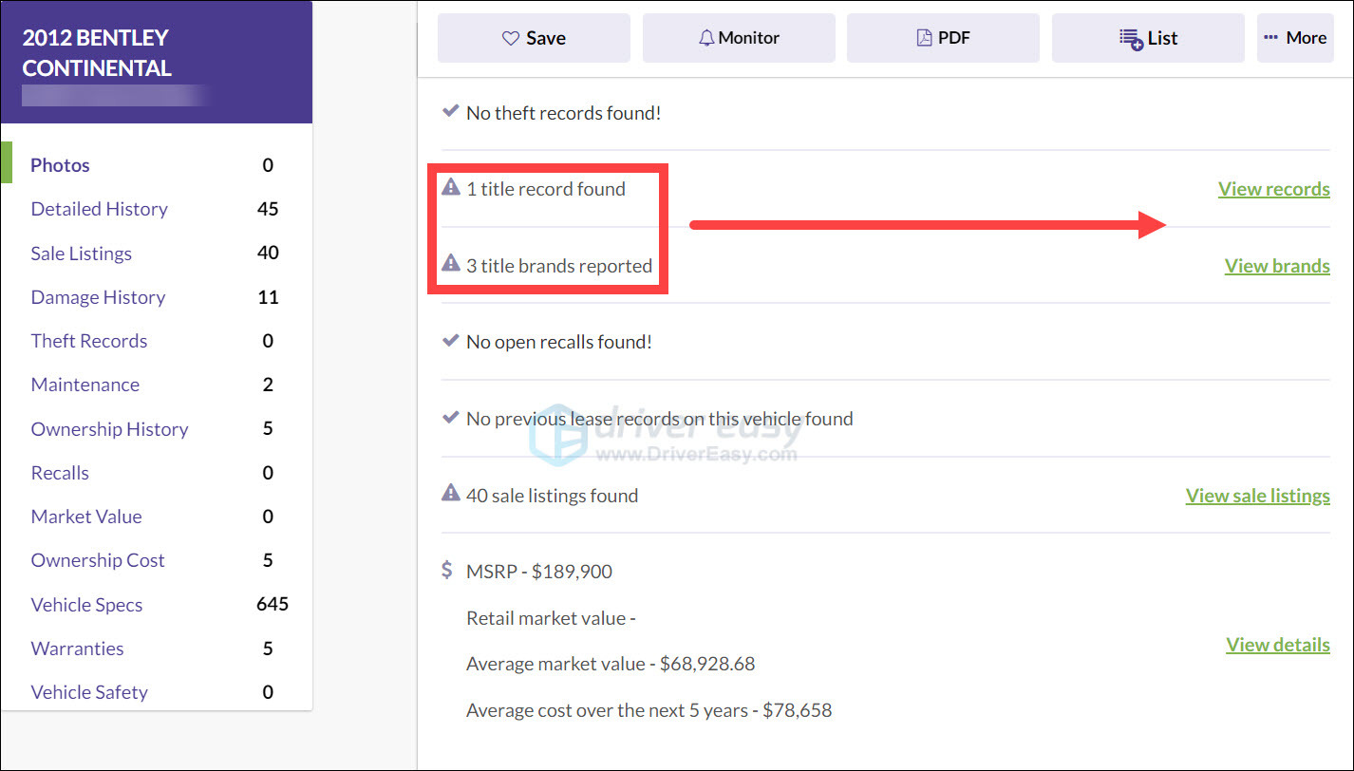Viewport: 1354px width, 771px height.
Task: Open Vehicle Specs section
Action: click(x=86, y=605)
